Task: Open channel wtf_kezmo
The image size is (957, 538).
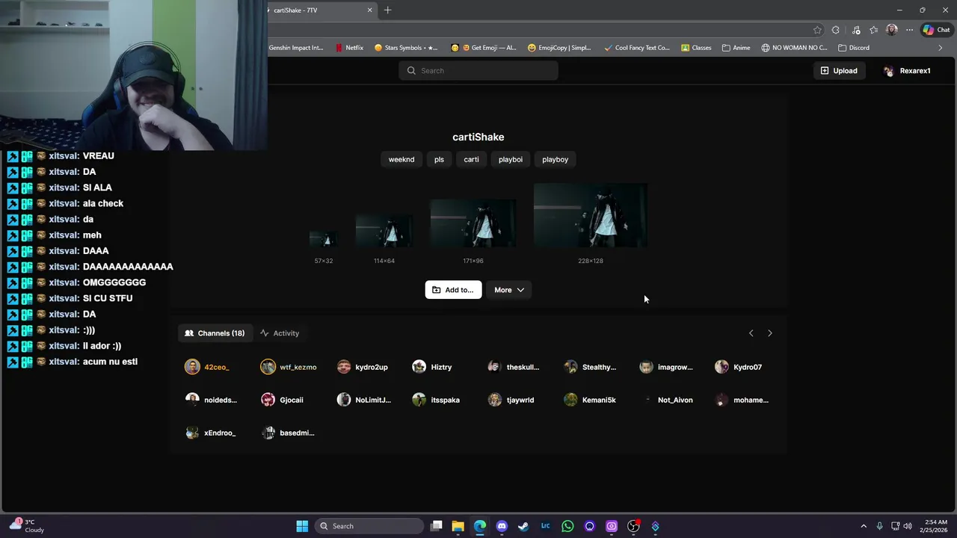Action: tap(289, 367)
